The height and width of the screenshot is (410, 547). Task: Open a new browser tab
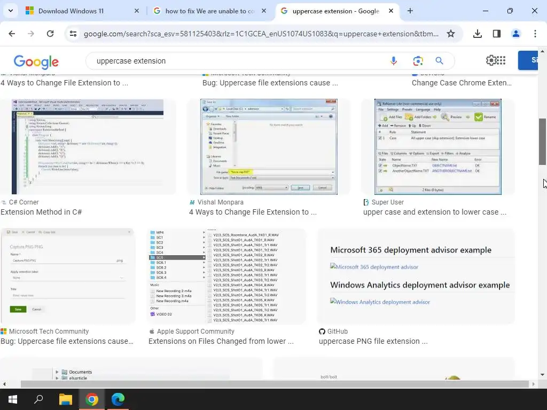[410, 11]
